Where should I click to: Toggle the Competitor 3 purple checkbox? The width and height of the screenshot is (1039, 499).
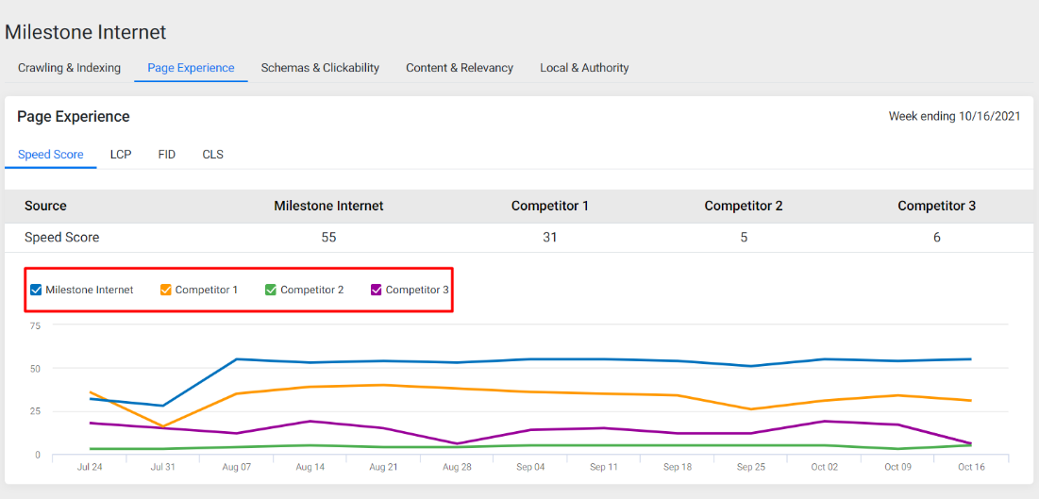(376, 290)
